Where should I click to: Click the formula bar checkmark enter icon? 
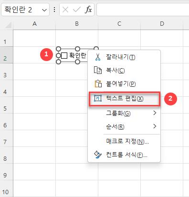coord(77,10)
